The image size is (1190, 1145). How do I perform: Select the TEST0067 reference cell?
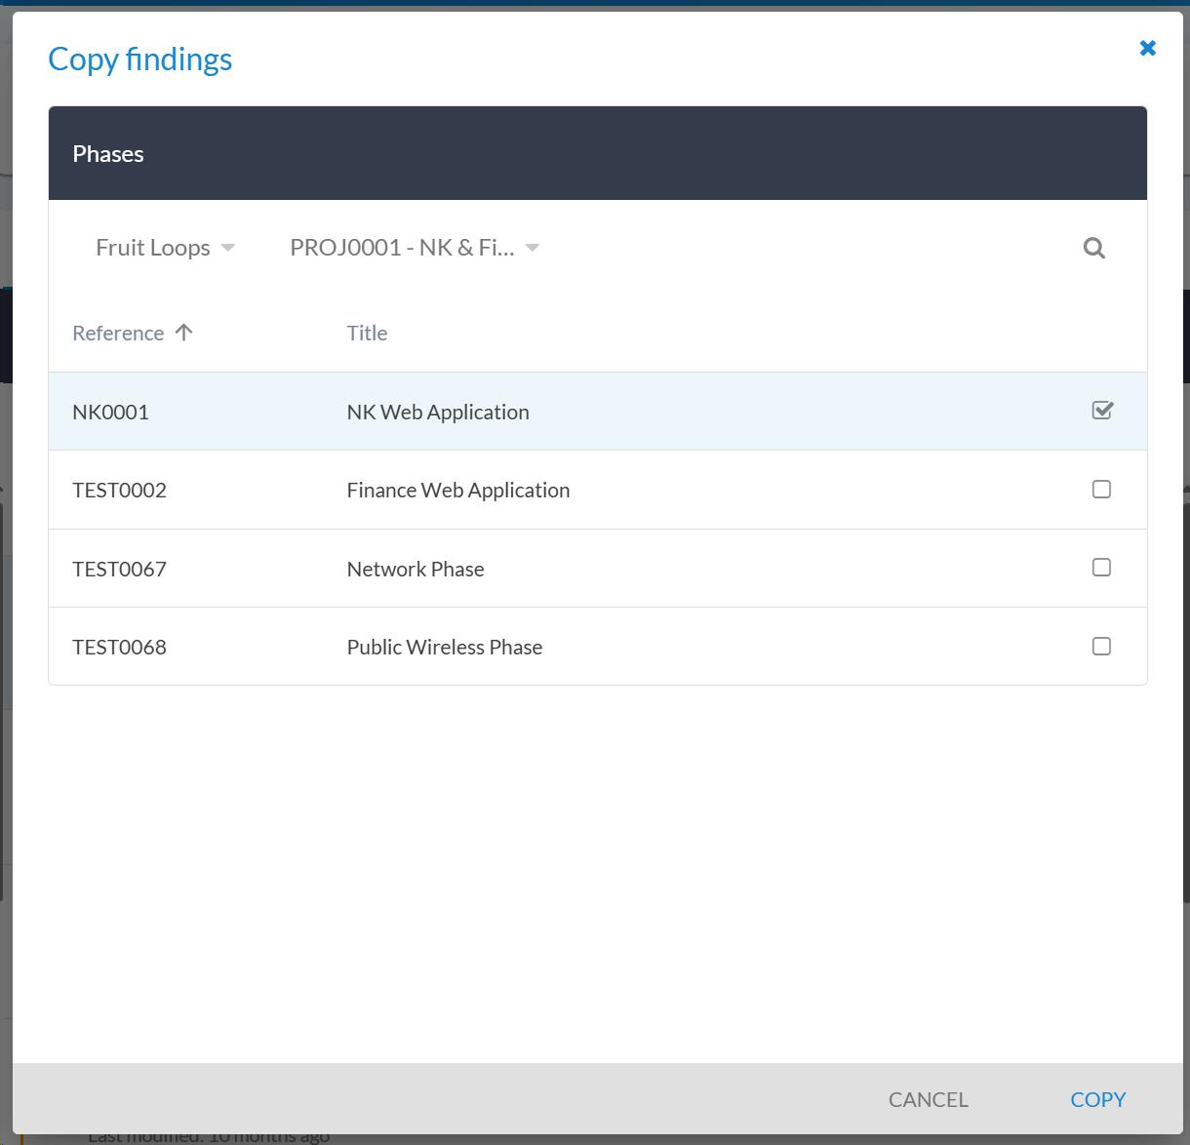119,570
